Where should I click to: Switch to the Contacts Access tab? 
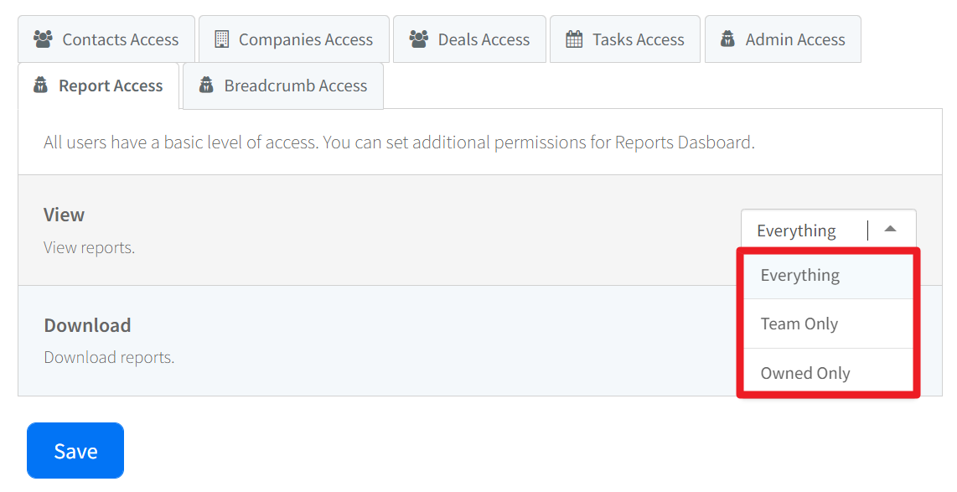(120, 39)
